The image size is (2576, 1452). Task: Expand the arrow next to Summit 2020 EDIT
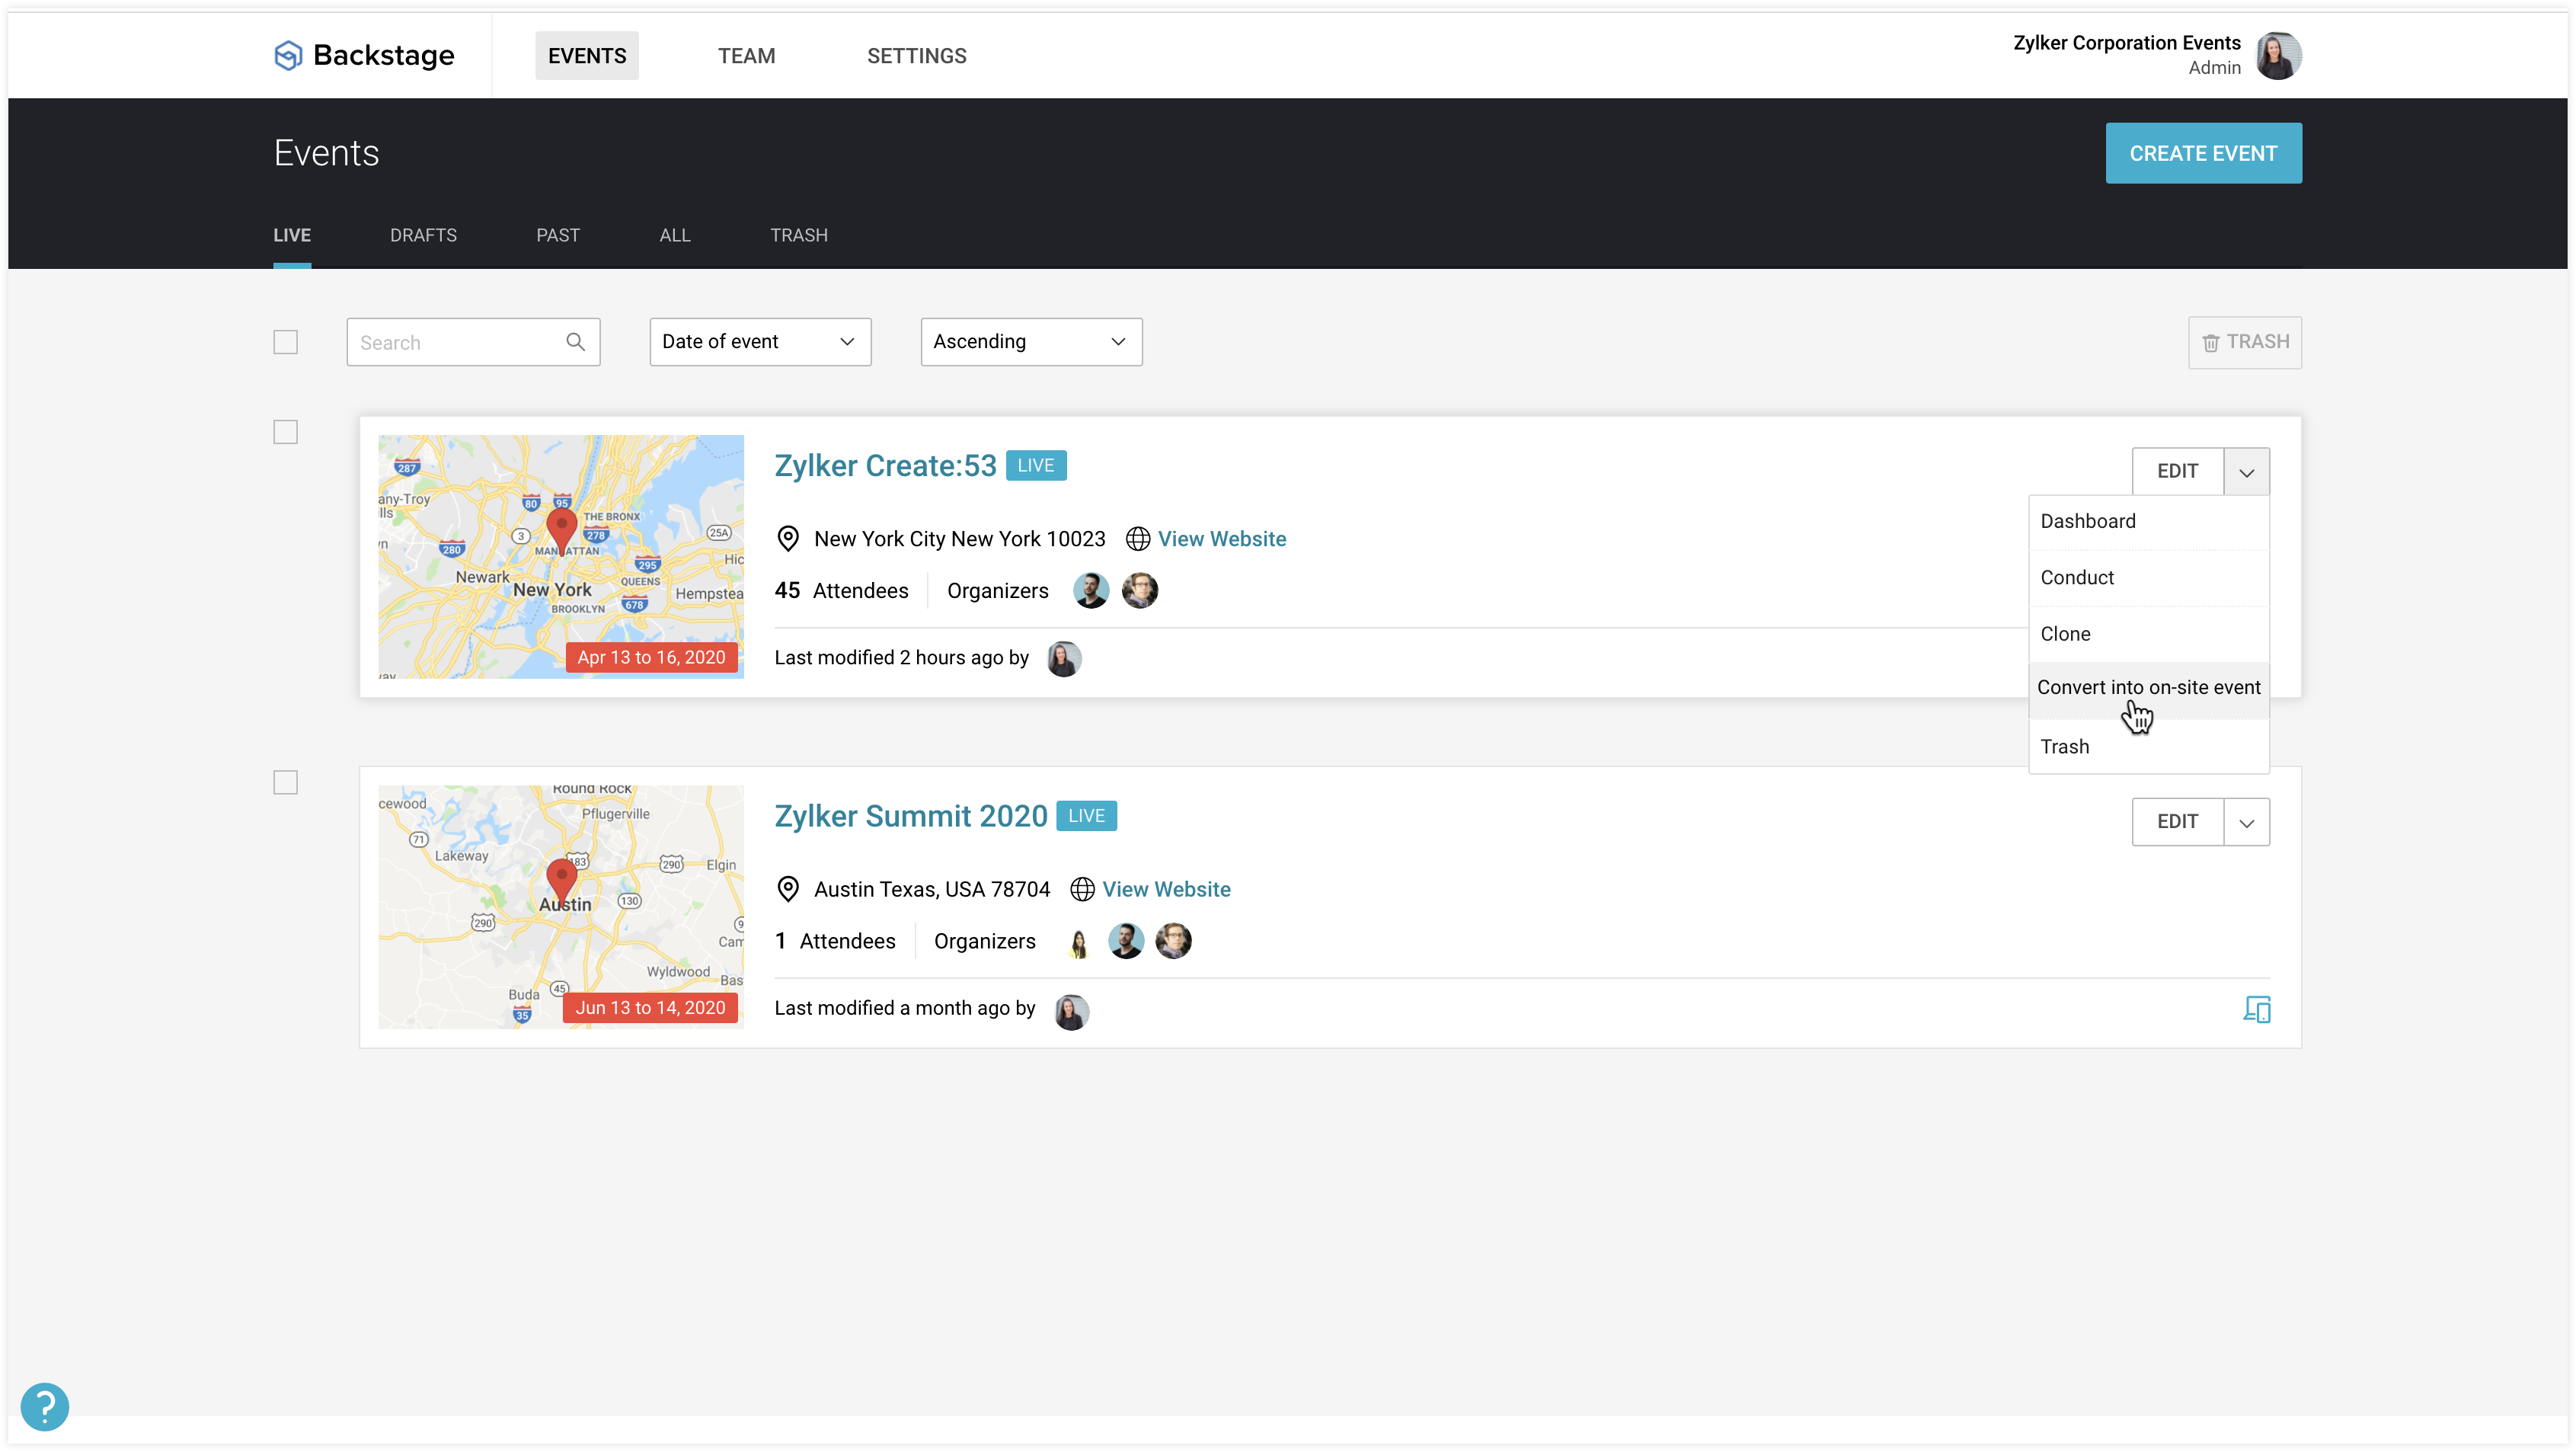pos(2246,822)
